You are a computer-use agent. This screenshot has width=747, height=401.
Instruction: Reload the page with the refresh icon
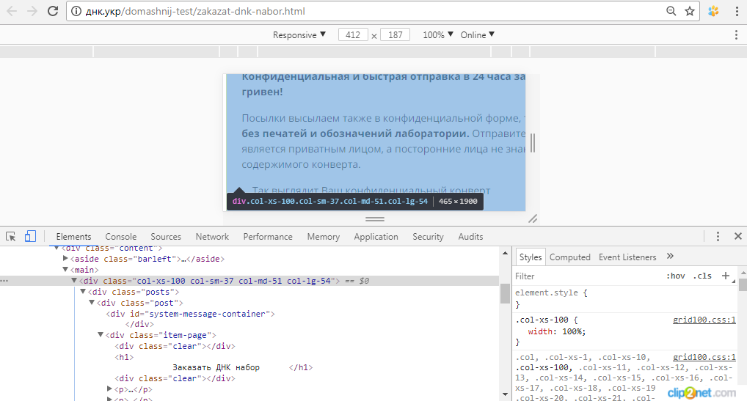pos(53,11)
